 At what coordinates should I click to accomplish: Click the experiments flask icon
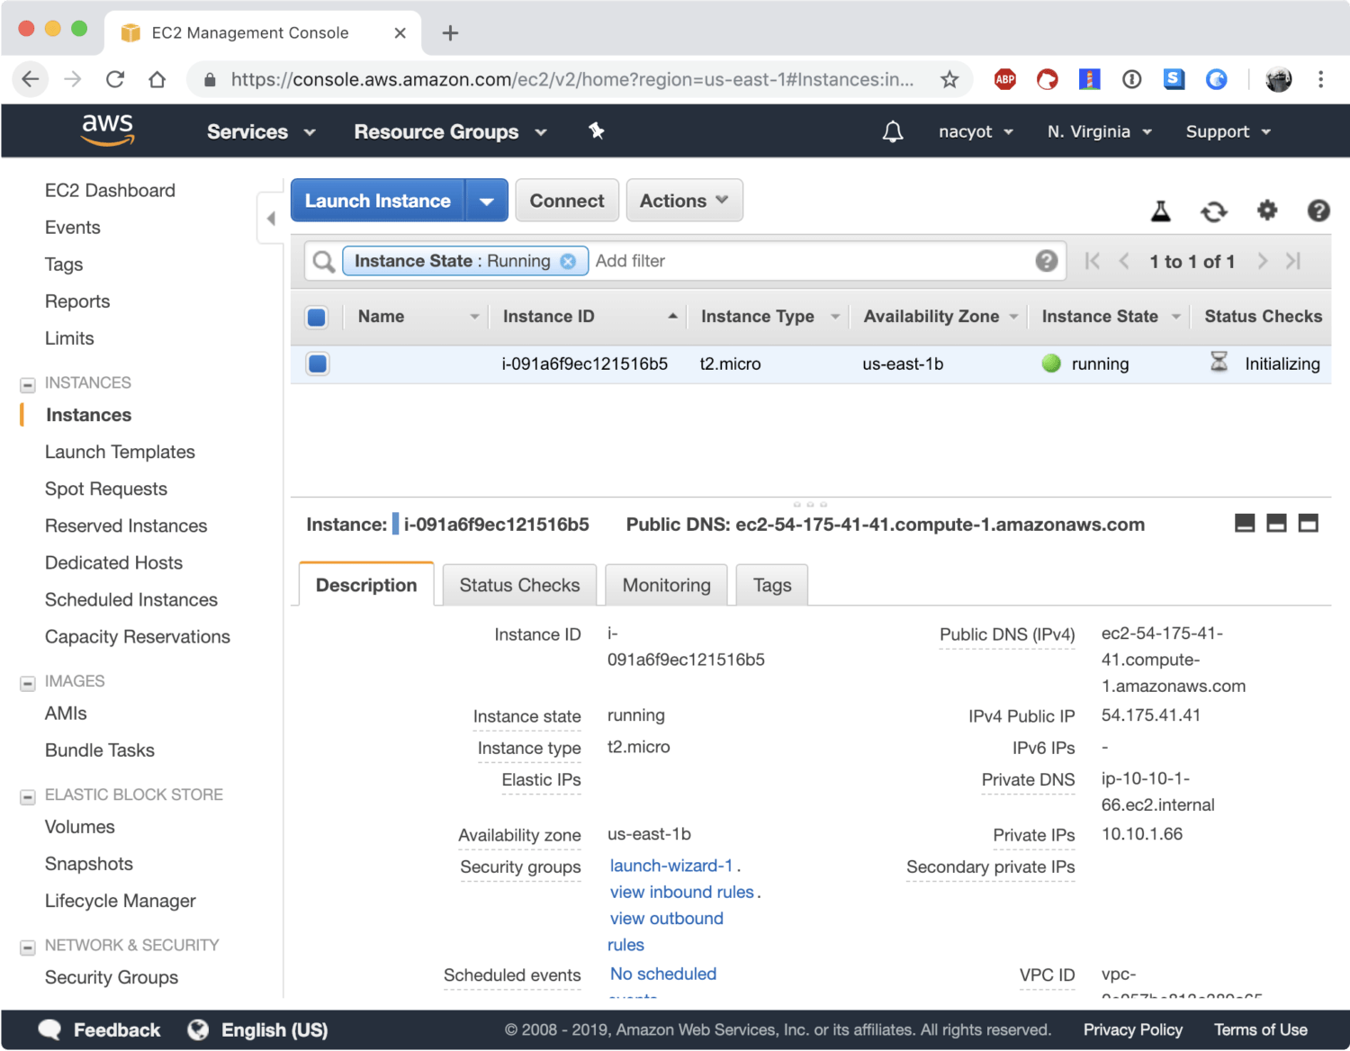tap(1161, 211)
